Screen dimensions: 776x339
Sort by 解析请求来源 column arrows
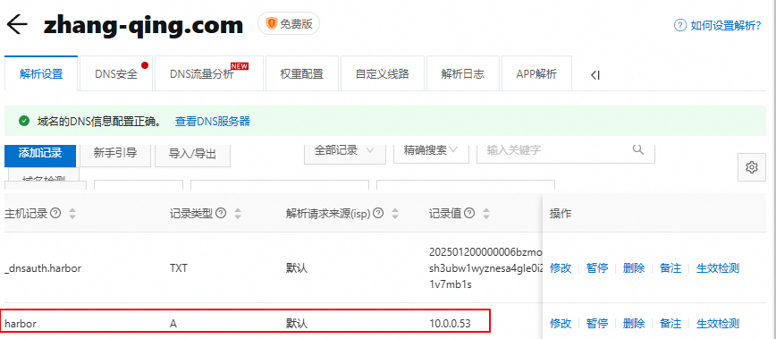point(395,214)
